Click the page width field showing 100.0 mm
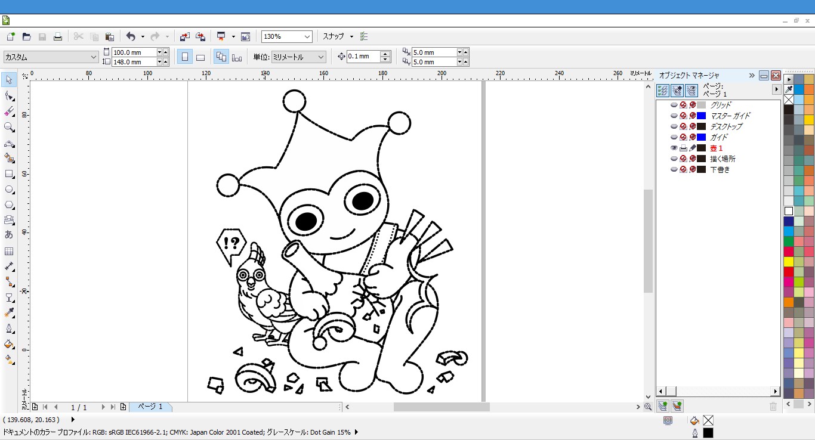The image size is (815, 440). click(x=134, y=52)
